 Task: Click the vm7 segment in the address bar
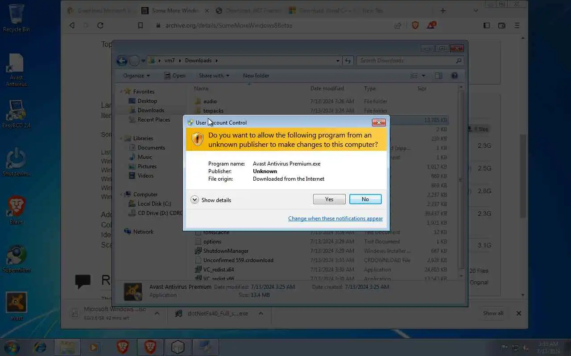(170, 61)
